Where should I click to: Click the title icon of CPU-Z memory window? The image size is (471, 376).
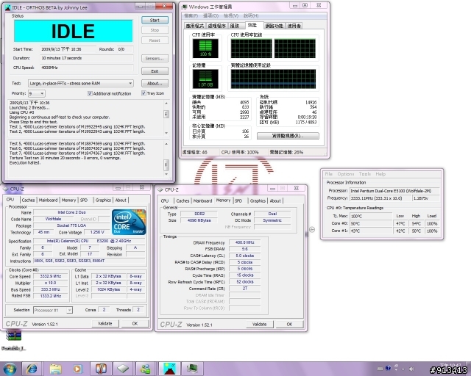[x=160, y=189]
